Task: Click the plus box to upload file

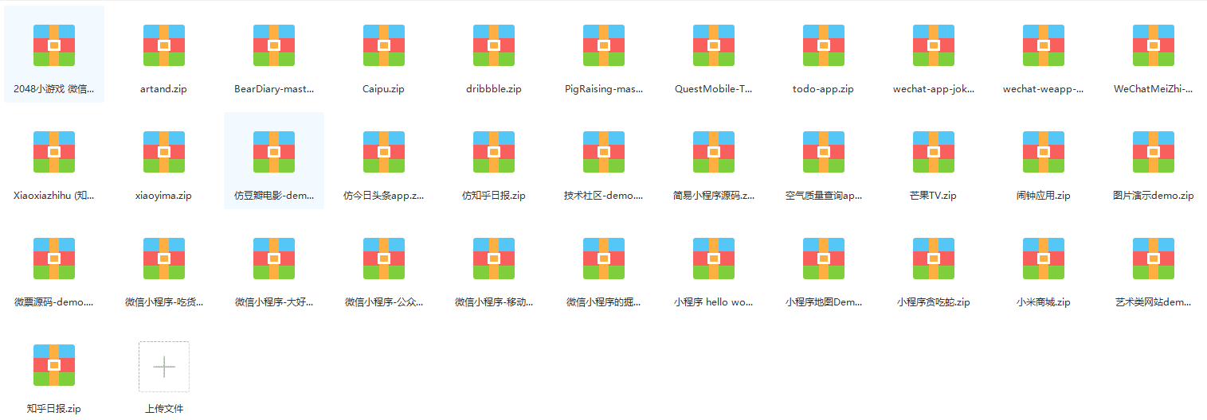Action: pyautogui.click(x=164, y=367)
